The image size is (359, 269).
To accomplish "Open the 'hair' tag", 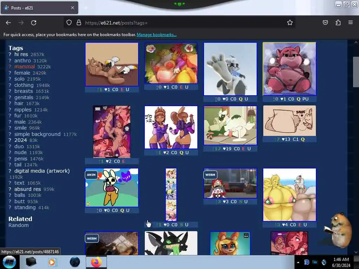I will (19, 103).
